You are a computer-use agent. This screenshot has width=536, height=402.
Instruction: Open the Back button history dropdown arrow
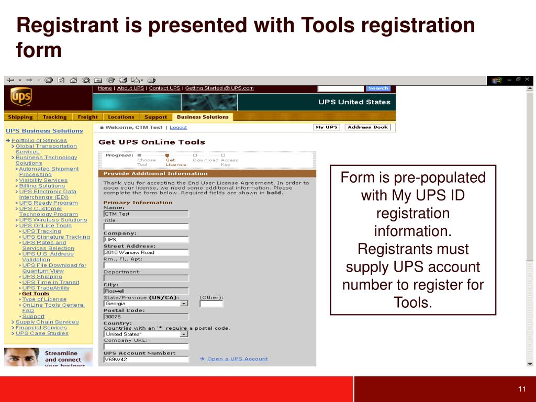[x=20, y=80]
